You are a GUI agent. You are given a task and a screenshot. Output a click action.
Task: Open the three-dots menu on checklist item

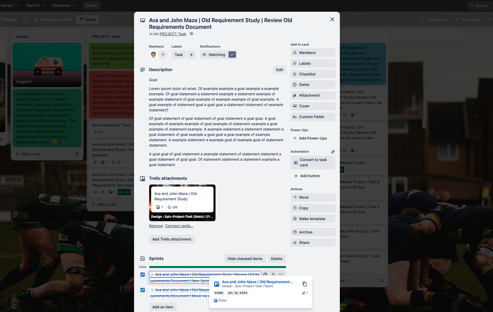281,274
